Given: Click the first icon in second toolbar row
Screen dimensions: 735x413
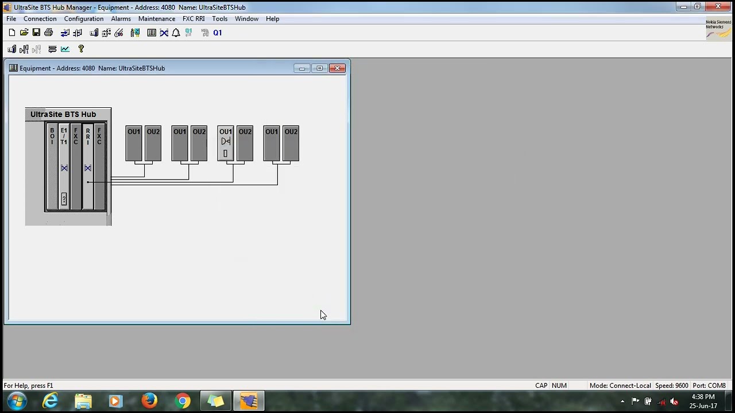Looking at the screenshot, I should click(x=12, y=49).
